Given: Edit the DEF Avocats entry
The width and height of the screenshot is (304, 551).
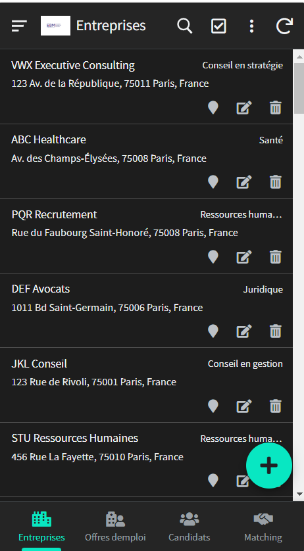Looking at the screenshot, I should [x=244, y=331].
